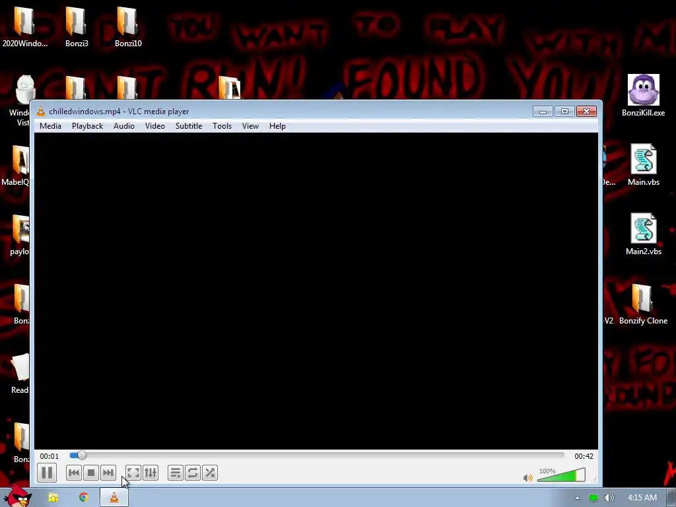Show extended settings equalizer button
Image resolution: width=676 pixels, height=507 pixels.
coord(151,473)
